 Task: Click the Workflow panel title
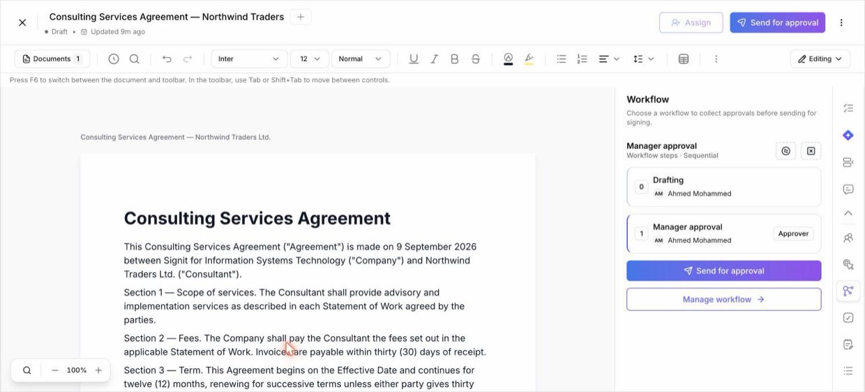[647, 100]
